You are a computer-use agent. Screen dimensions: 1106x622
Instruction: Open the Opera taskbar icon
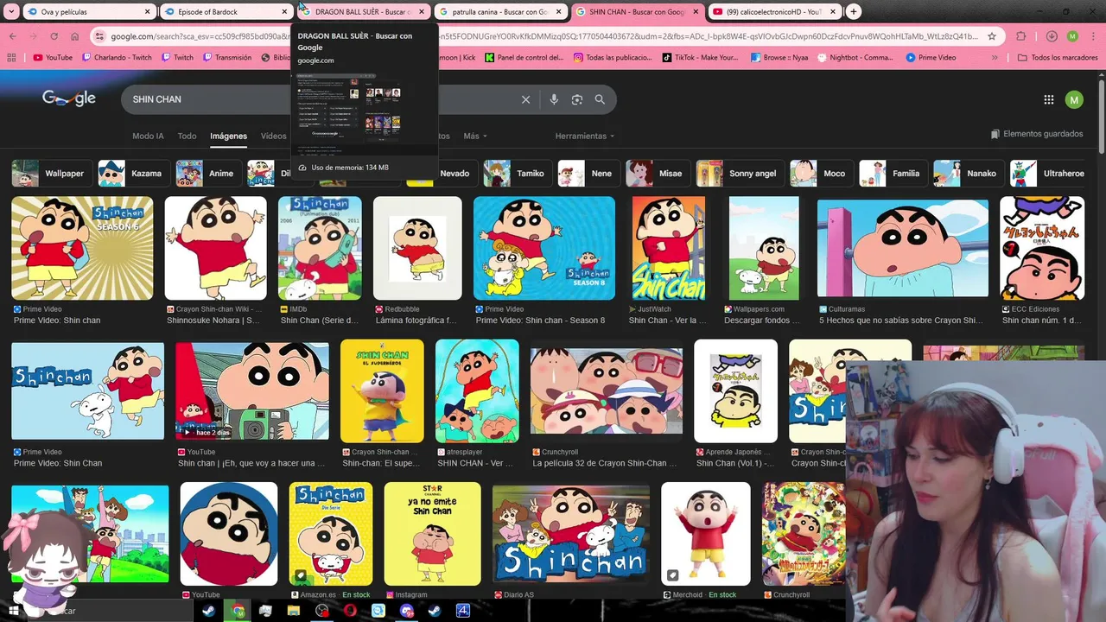[350, 611]
